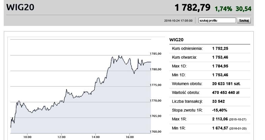Image resolution: width=265 pixels, height=140 pixels.
Task: Click the 1785,00 chart axis label
Action: [x=155, y=54]
